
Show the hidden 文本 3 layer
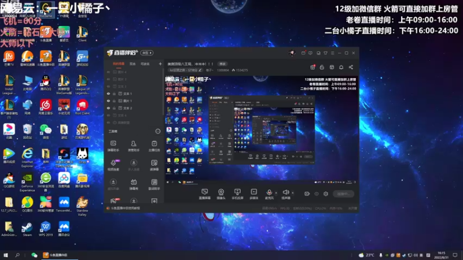click(108, 86)
